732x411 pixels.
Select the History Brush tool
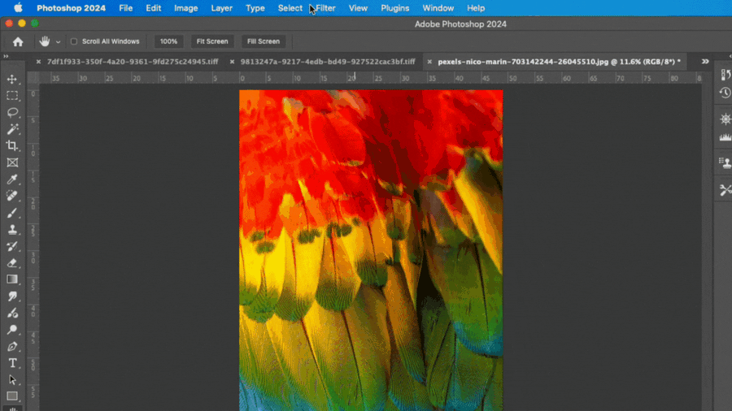pyautogui.click(x=12, y=246)
